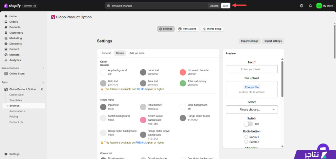Click the Markets globe icon
Image resolution: width=336 pixels, height=159 pixels.
click(x=6, y=55)
